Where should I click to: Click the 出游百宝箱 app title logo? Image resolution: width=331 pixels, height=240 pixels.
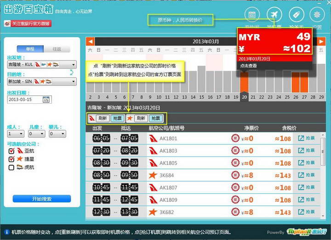(29, 9)
